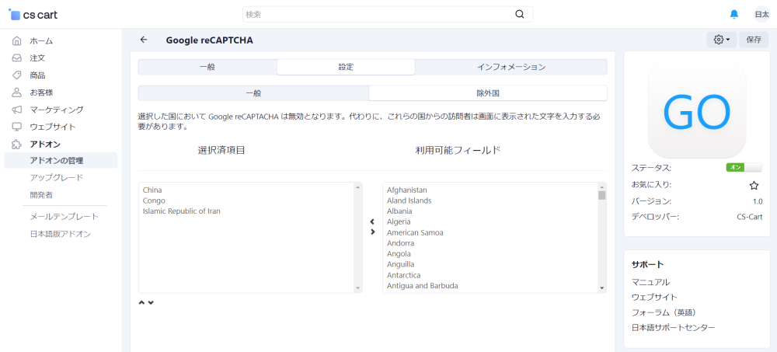Switch to the top 一般 tab

coord(207,67)
